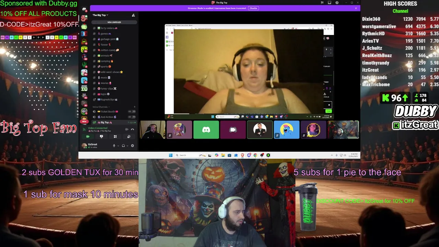Toggle the camera button in the voice panel
This screenshot has width=439, height=247.
[x=87, y=137]
